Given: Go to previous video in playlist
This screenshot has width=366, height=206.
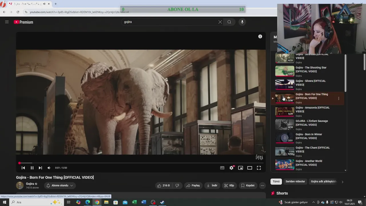Looking at the screenshot, I should pos(23,168).
